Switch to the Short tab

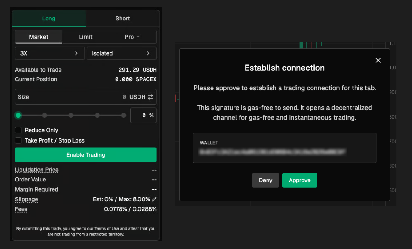(x=122, y=19)
